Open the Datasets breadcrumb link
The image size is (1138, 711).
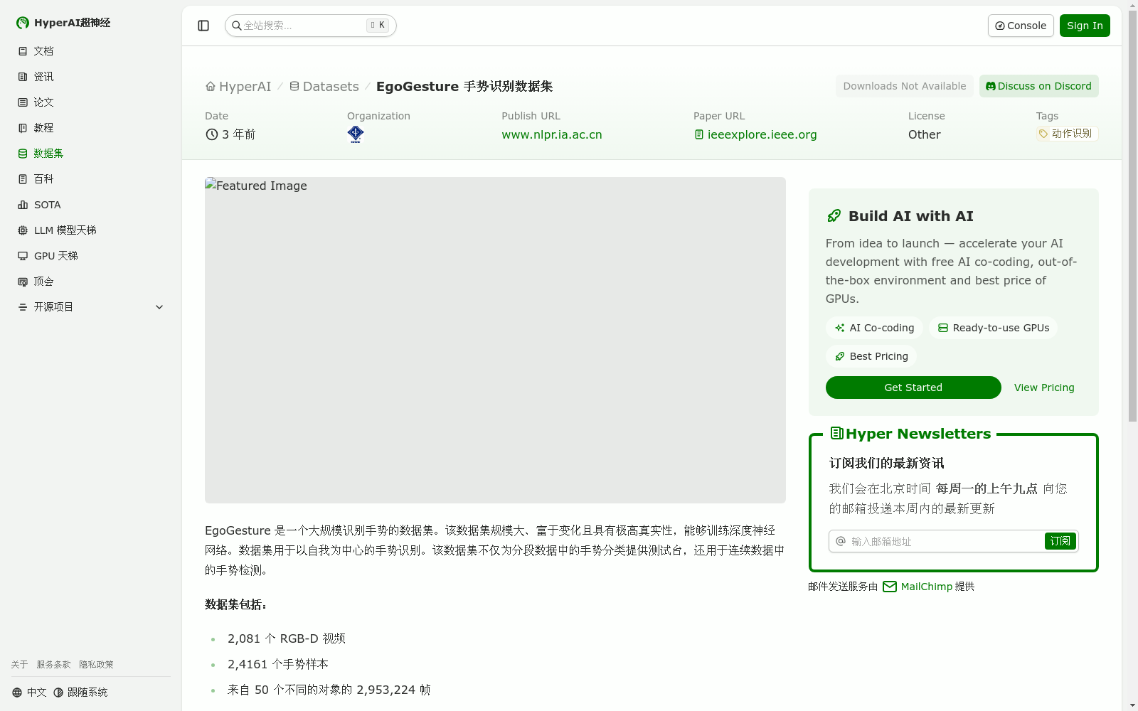tap(324, 87)
